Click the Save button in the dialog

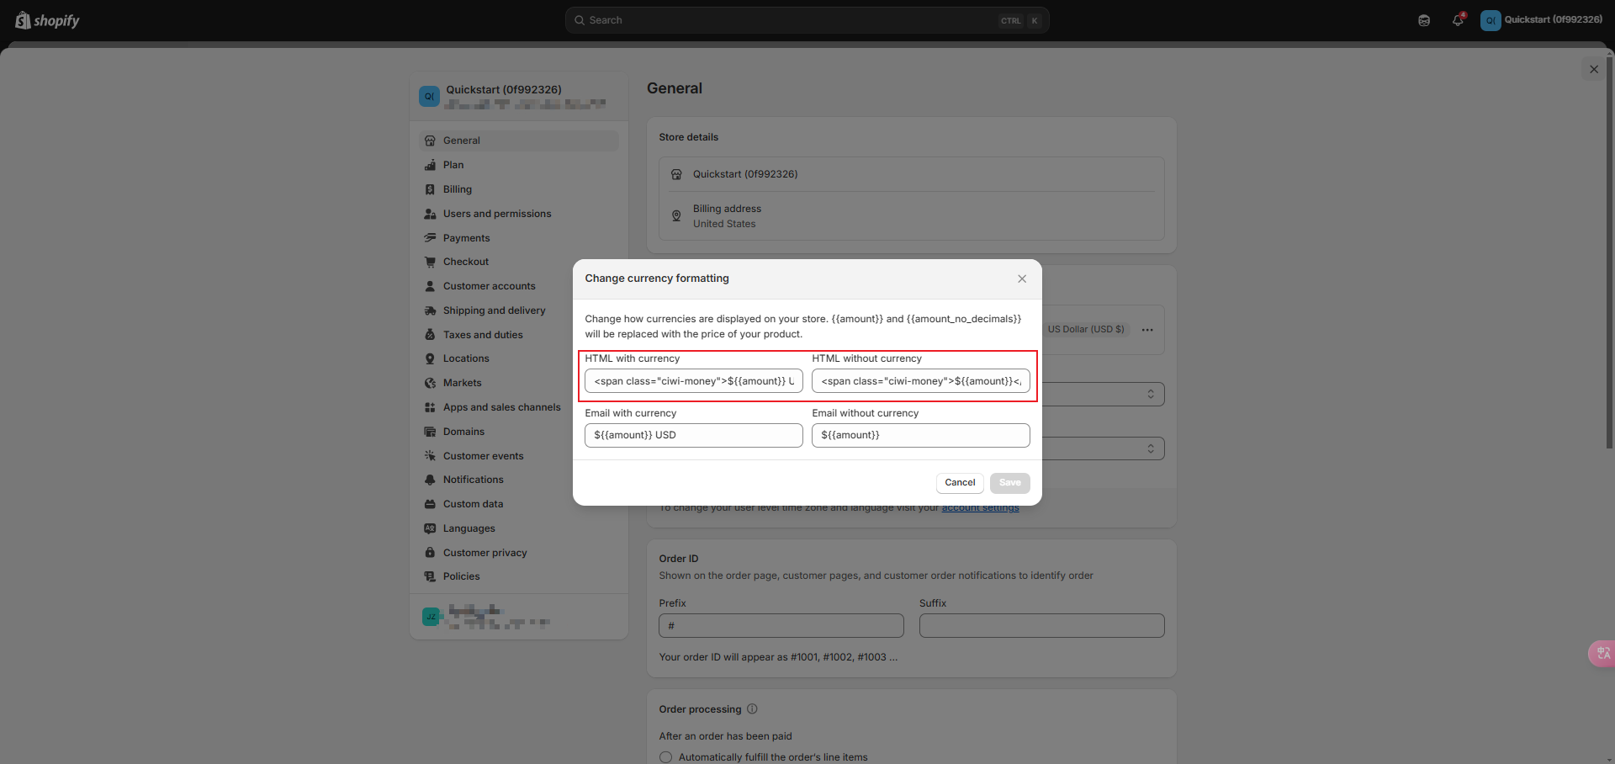click(x=1009, y=483)
